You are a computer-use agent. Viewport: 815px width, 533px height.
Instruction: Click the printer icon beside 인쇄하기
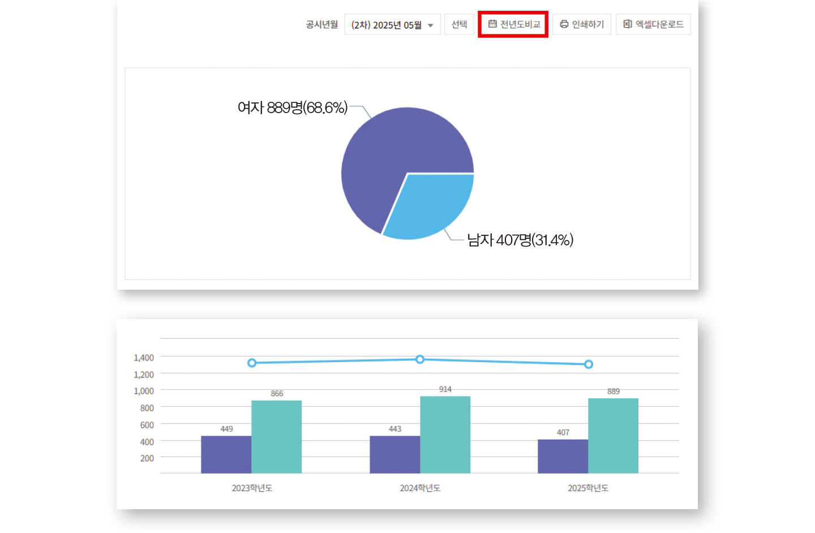pyautogui.click(x=564, y=24)
